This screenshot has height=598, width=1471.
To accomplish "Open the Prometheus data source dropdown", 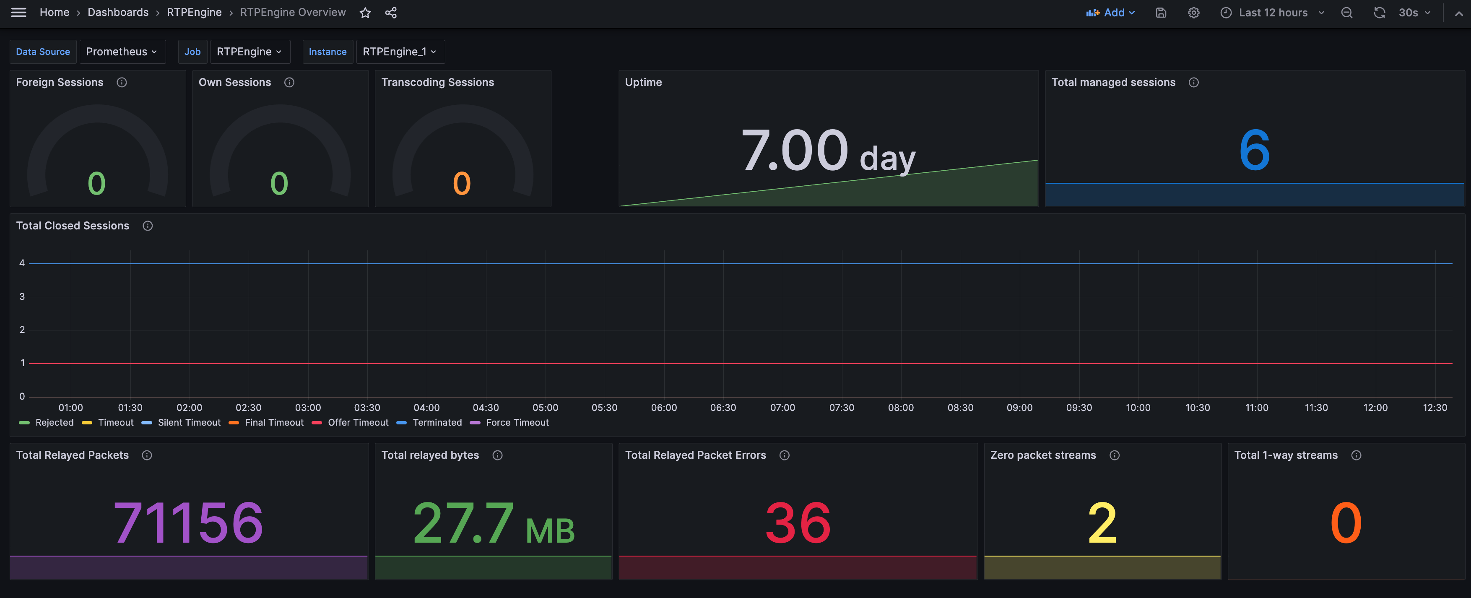I will pos(122,52).
